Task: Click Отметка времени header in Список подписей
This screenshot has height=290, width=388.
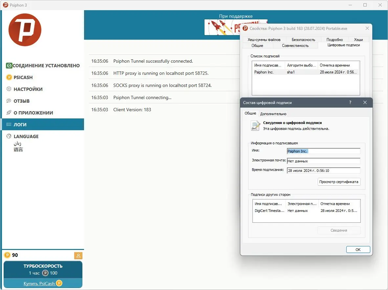Action: click(x=338, y=65)
